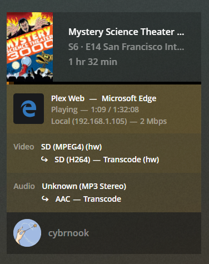Click the Local 192.168.1.105 address line
The width and height of the screenshot is (209, 264).
109,121
